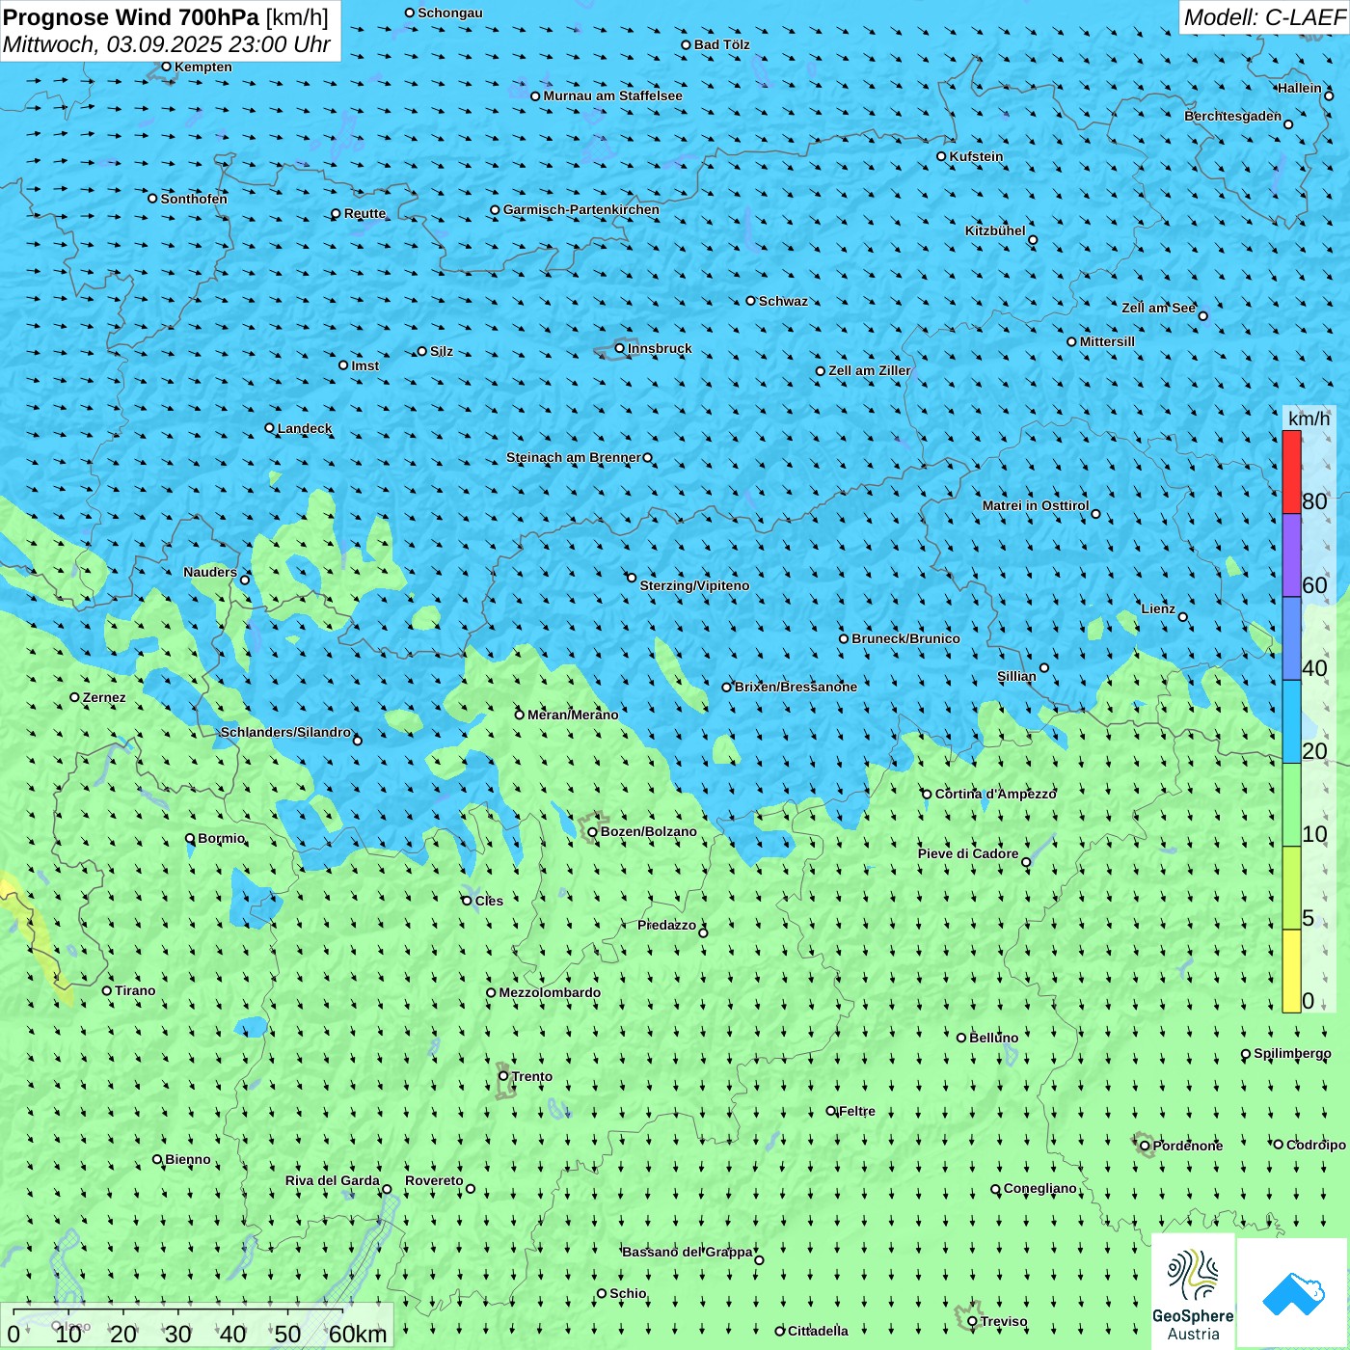Click the yellow 0-5 km/h legend color
The image size is (1350, 1350).
[x=1291, y=971]
